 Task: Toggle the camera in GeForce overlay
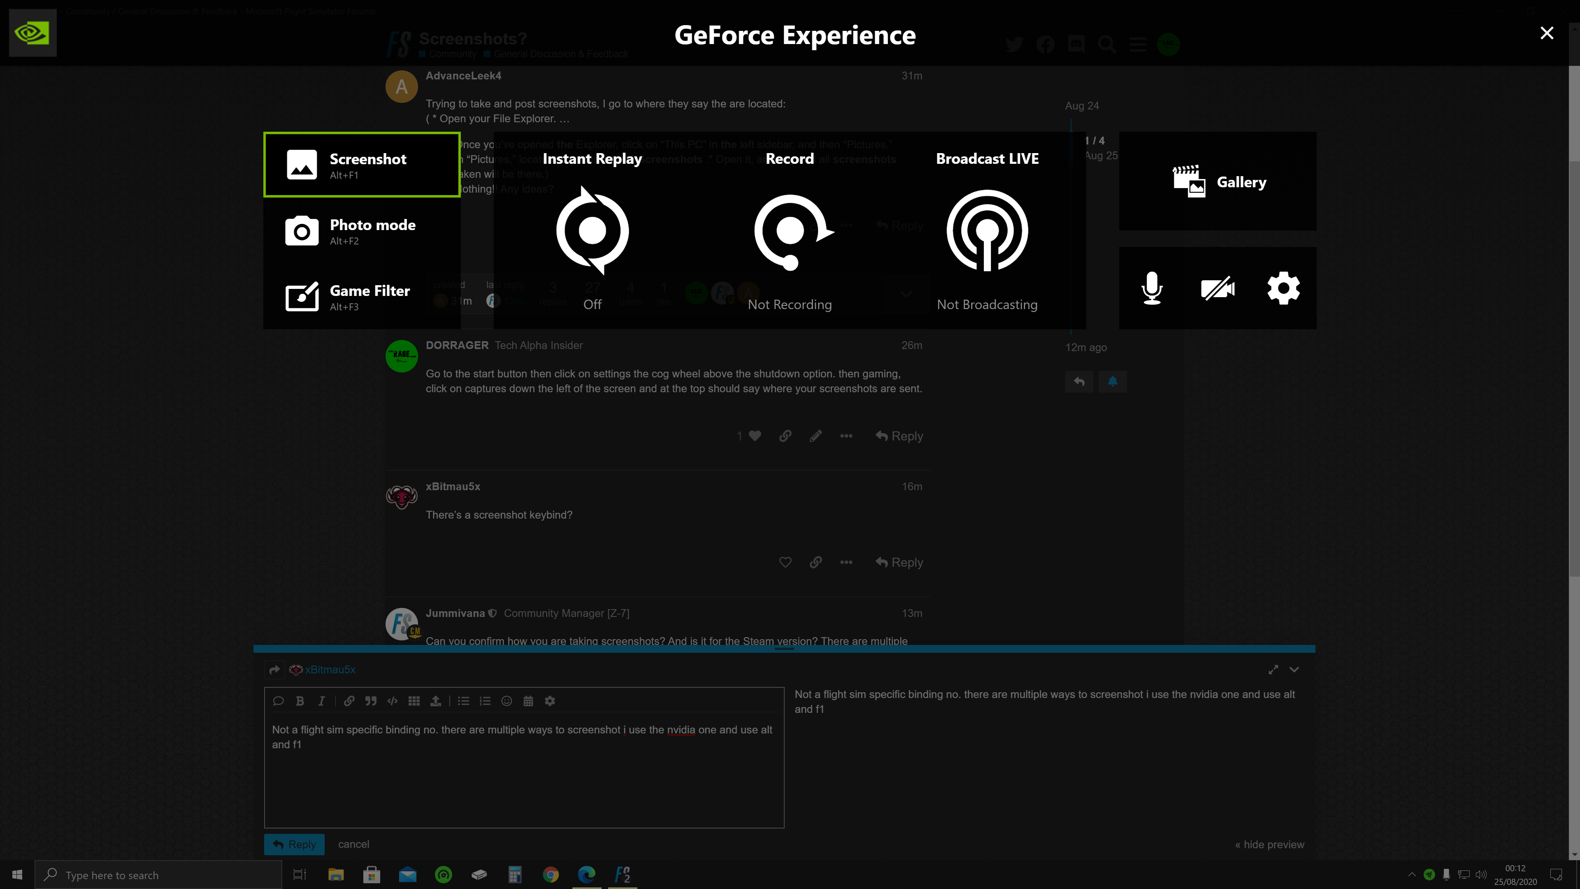1218,288
